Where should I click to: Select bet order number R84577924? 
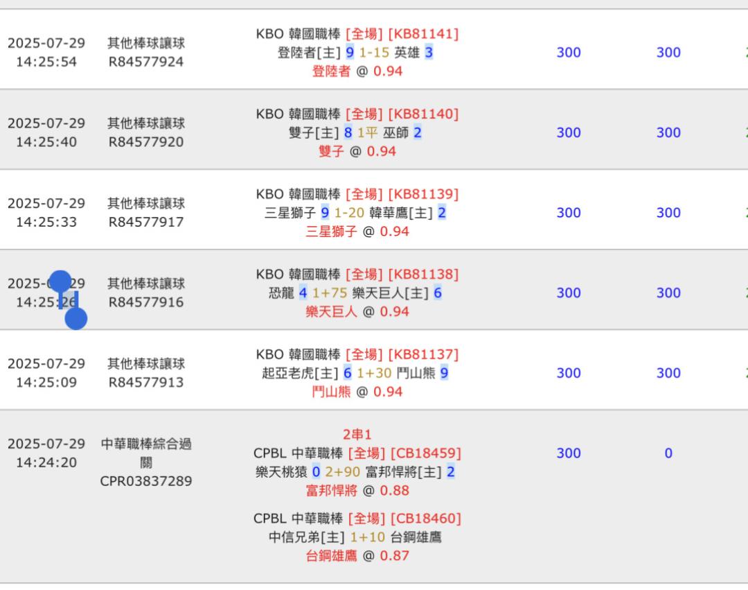(146, 62)
